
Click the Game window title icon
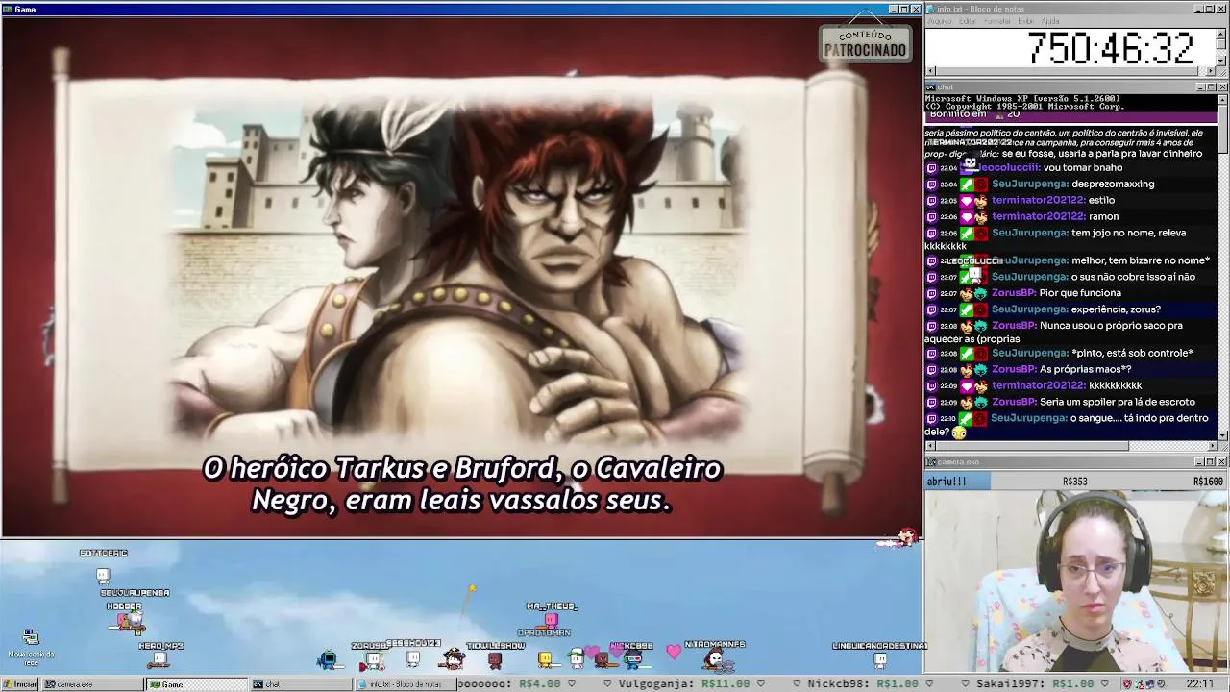[7, 9]
